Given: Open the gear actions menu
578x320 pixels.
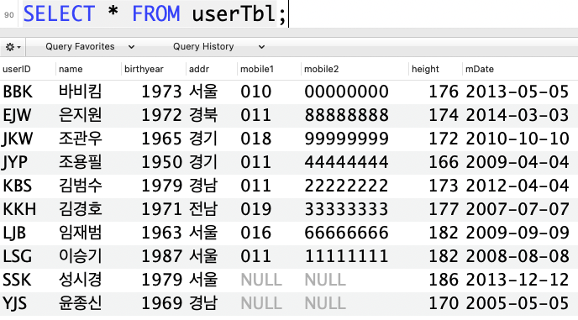Looking at the screenshot, I should [13, 47].
